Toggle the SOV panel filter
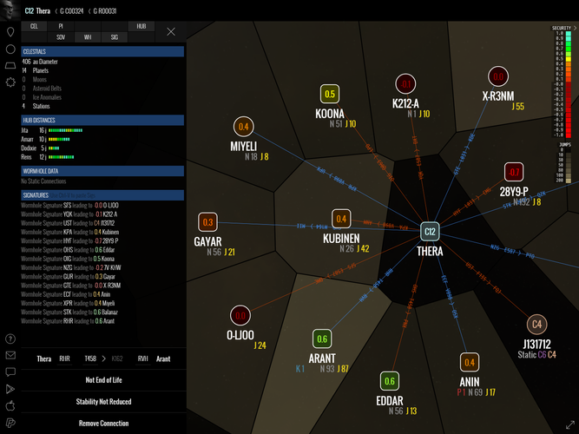Image resolution: width=579 pixels, height=434 pixels. [61, 37]
